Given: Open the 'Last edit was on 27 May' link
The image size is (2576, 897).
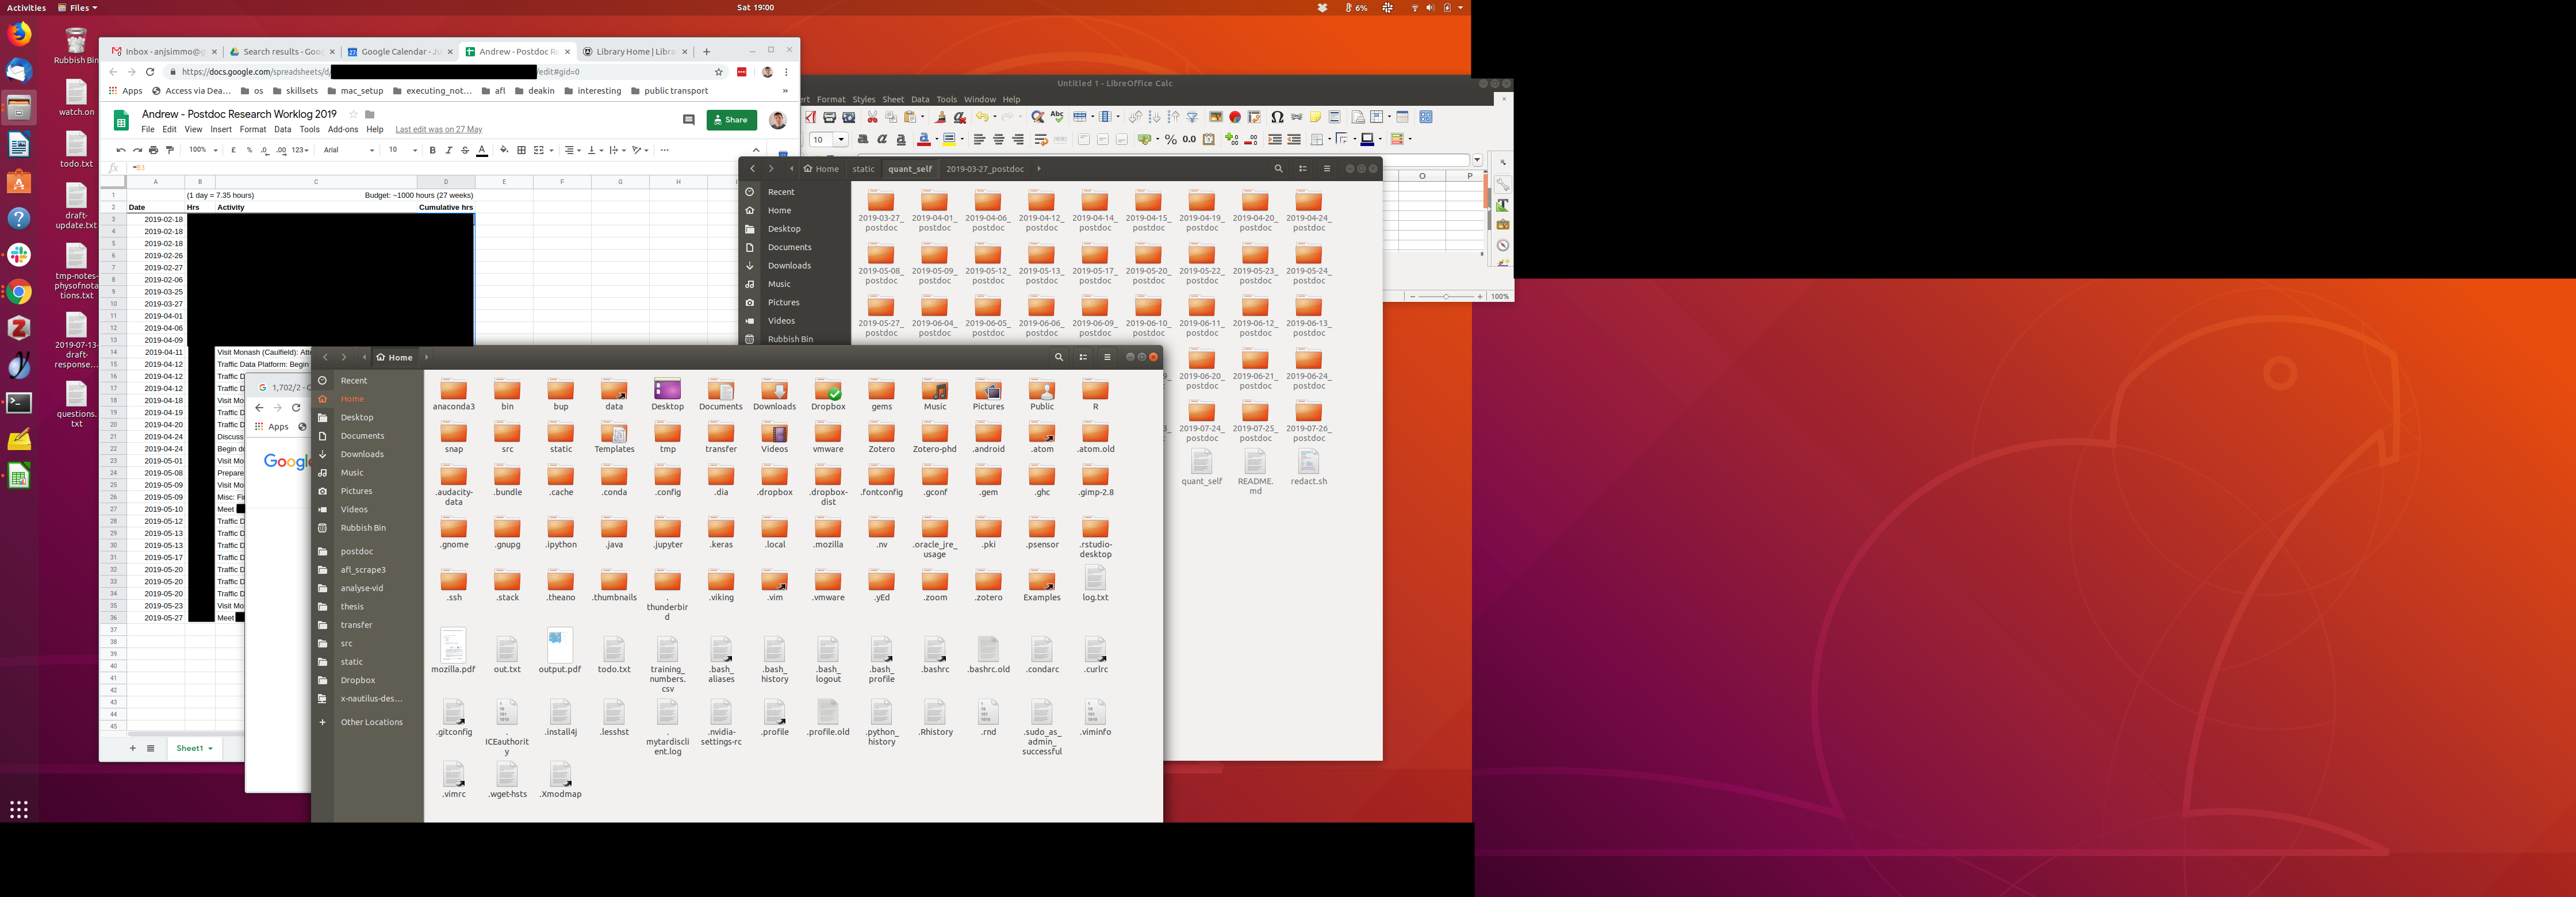Looking at the screenshot, I should (x=438, y=129).
